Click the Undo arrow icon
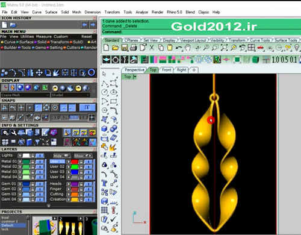The image size is (301, 235). coord(179,48)
